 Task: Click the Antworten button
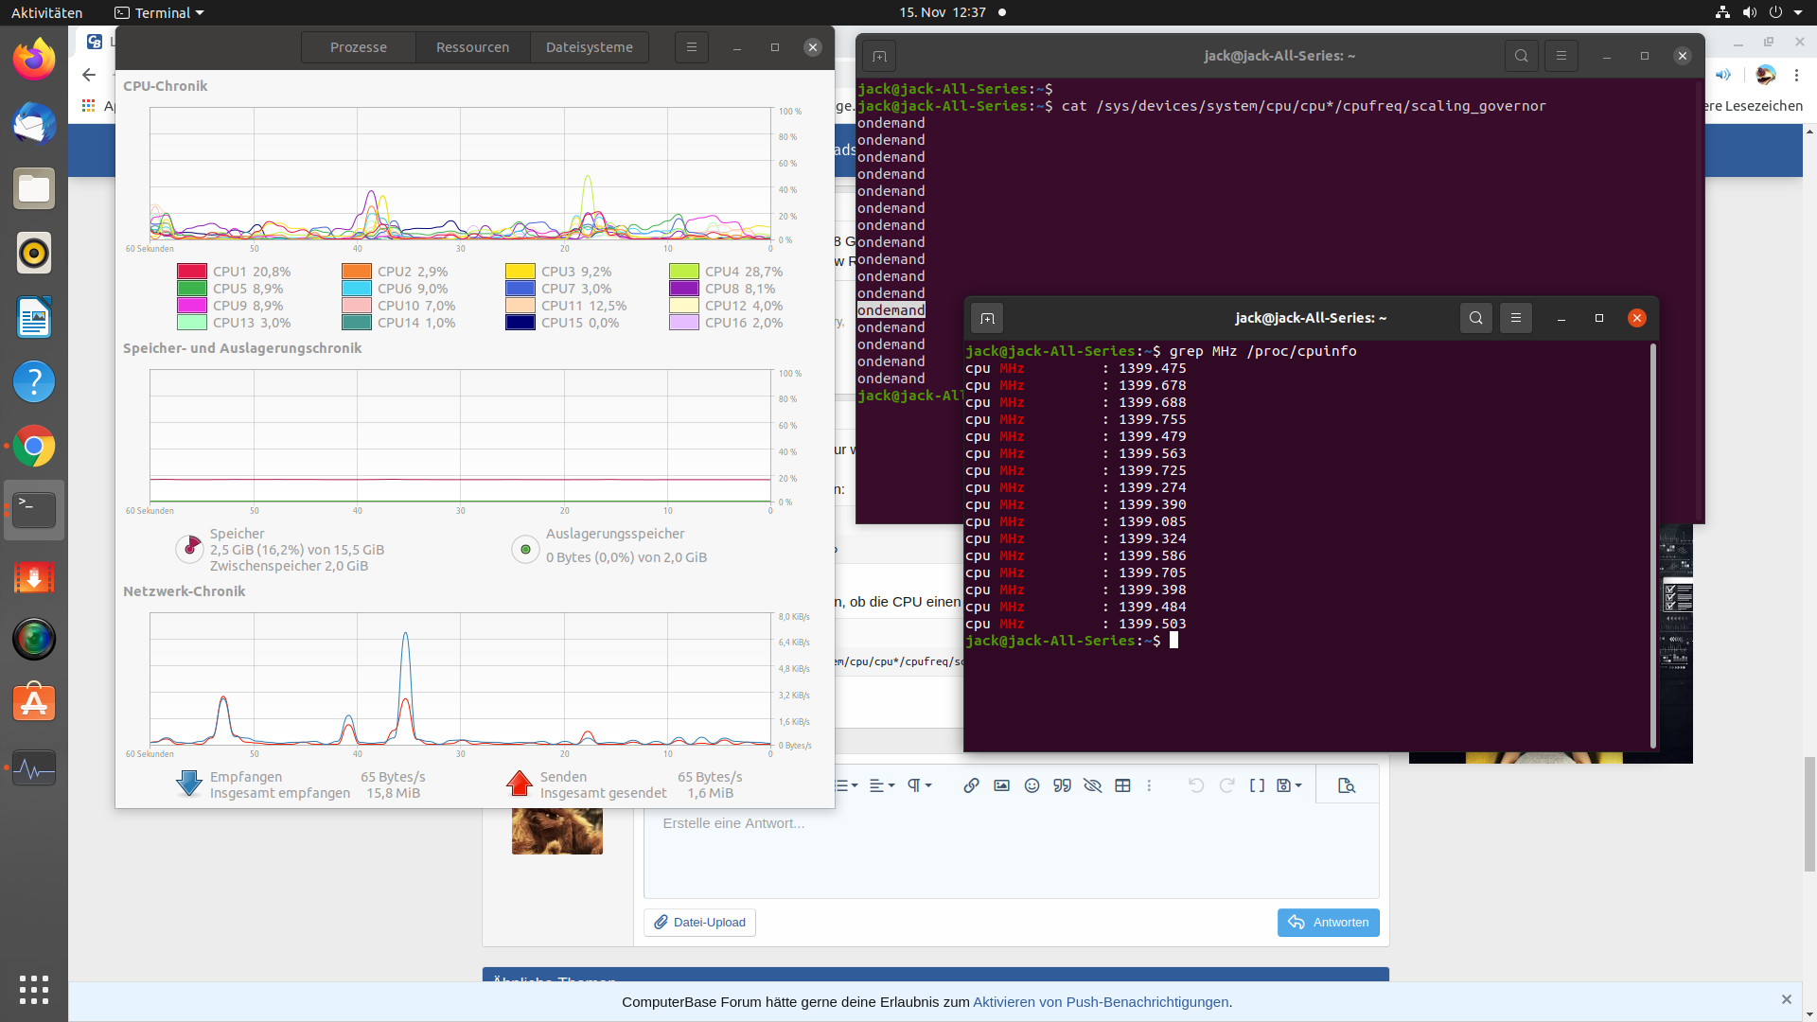pyautogui.click(x=1328, y=923)
